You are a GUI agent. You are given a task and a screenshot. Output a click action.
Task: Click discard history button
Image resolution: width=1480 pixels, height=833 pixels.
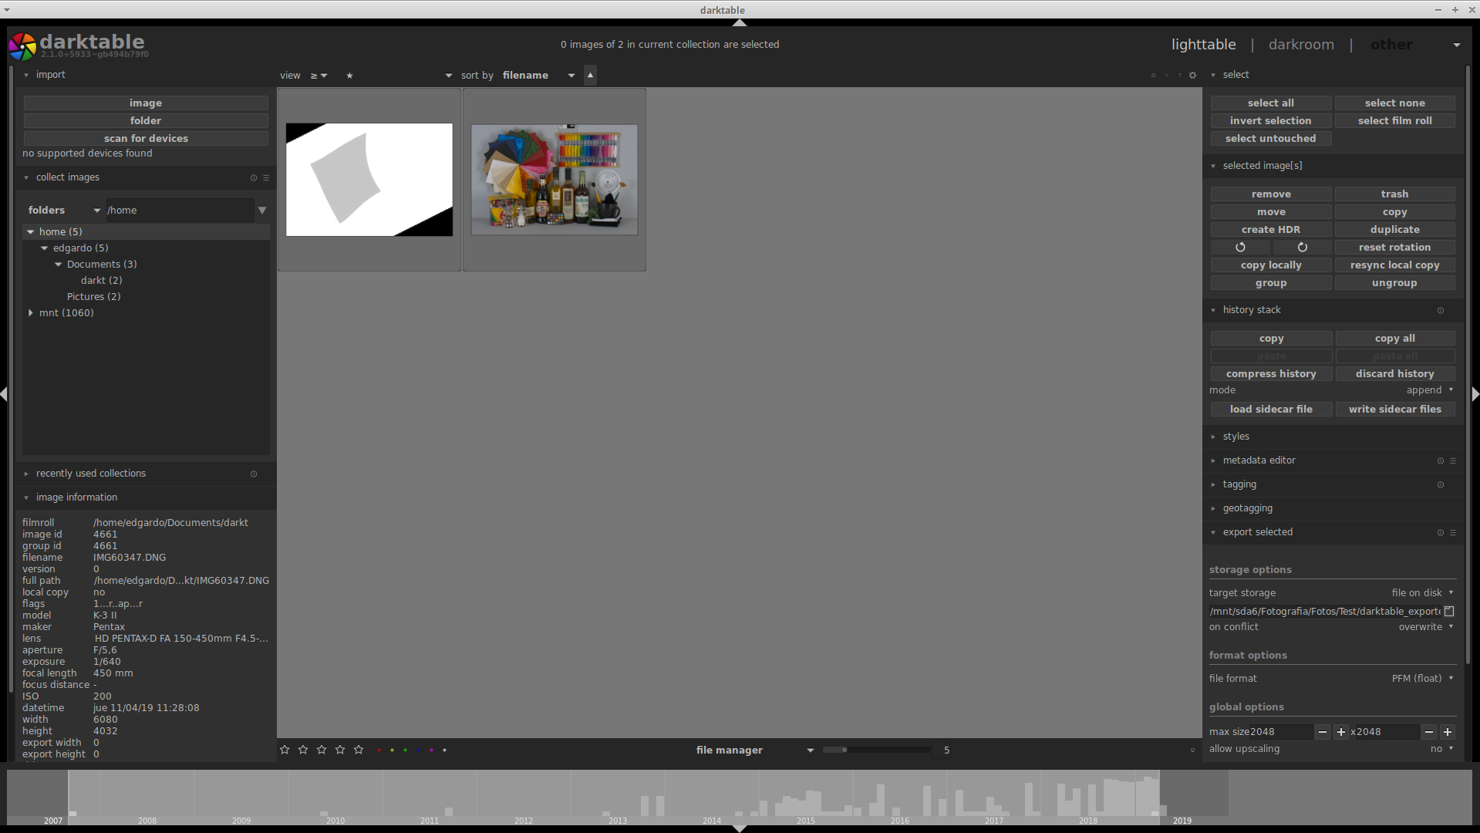tap(1394, 374)
